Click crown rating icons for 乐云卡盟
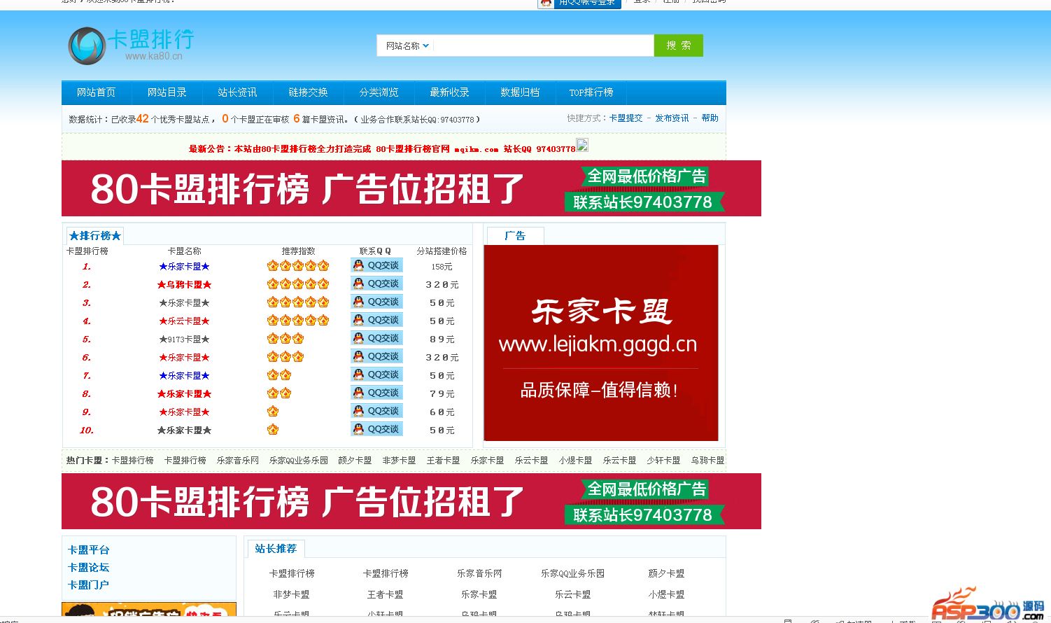1051x623 pixels. [297, 320]
